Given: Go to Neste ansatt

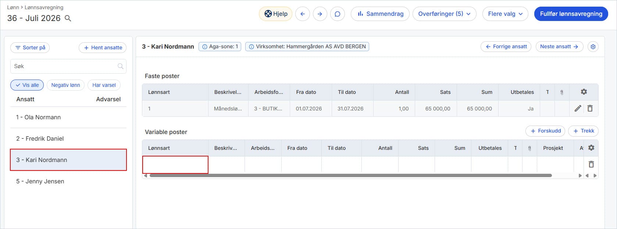Looking at the screenshot, I should pos(559,47).
